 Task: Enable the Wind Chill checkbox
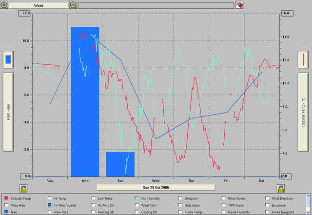pyautogui.click(x=137, y=206)
